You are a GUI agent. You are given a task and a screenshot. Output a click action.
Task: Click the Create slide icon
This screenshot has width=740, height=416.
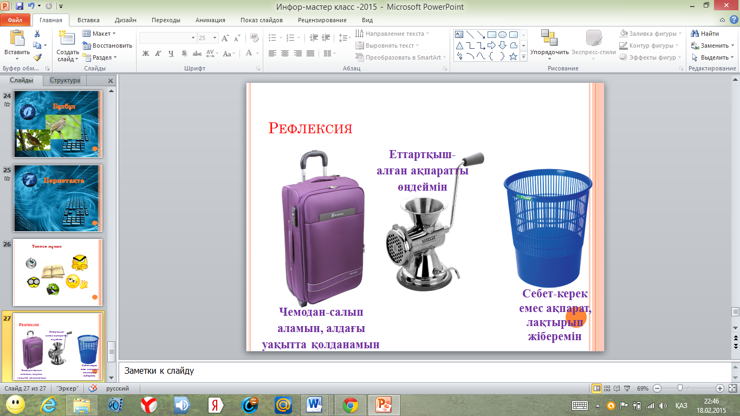(67, 38)
